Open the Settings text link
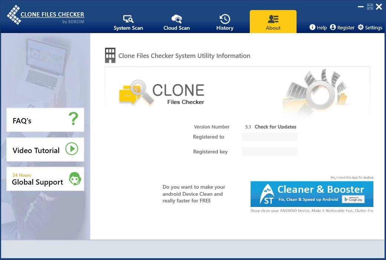This screenshot has height=260, width=386. point(373,27)
